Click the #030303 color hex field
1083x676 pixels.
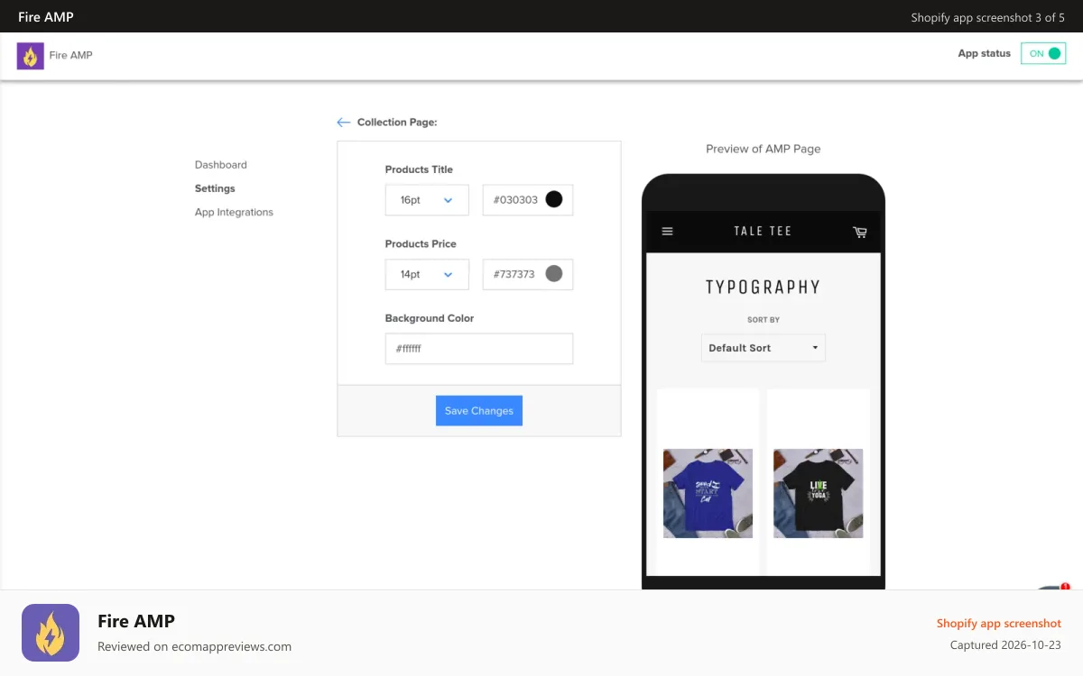point(528,200)
